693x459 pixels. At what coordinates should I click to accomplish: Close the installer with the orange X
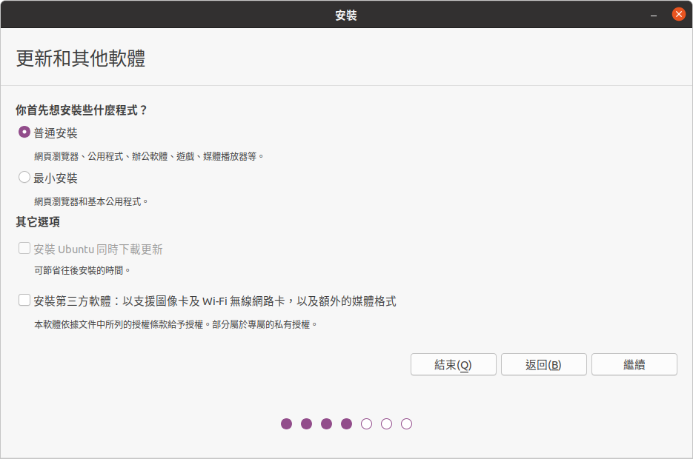(678, 14)
